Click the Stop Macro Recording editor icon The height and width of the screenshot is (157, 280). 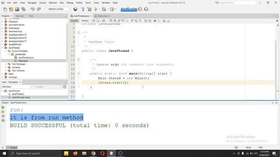[159, 21]
